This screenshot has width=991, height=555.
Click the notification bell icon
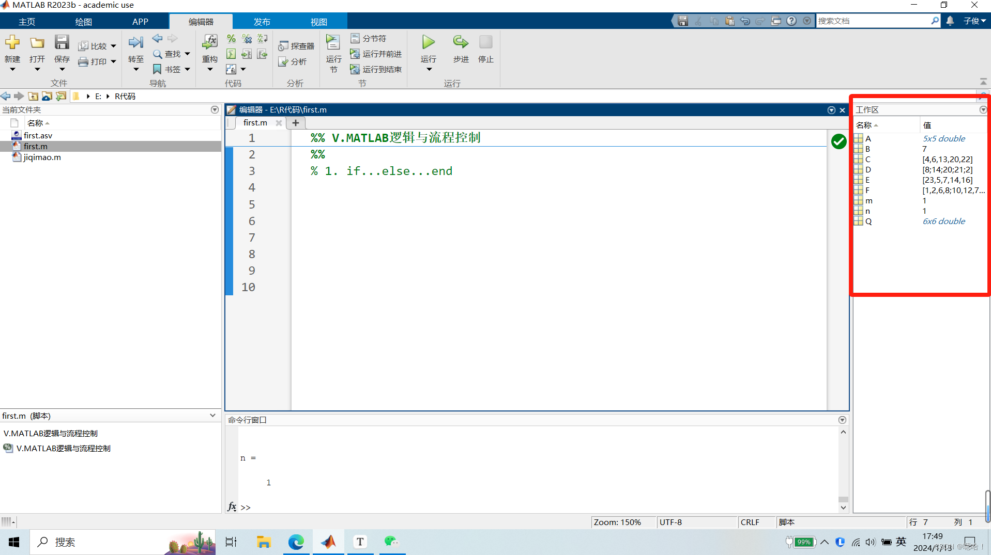coord(950,21)
